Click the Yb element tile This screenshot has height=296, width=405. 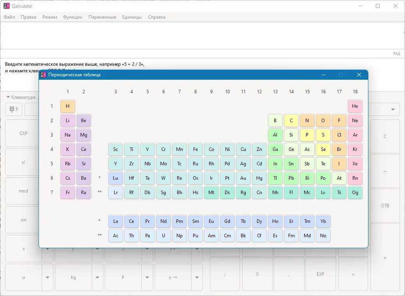(323, 221)
